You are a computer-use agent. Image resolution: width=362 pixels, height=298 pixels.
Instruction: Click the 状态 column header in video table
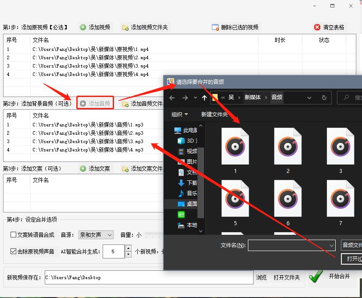click(324, 40)
